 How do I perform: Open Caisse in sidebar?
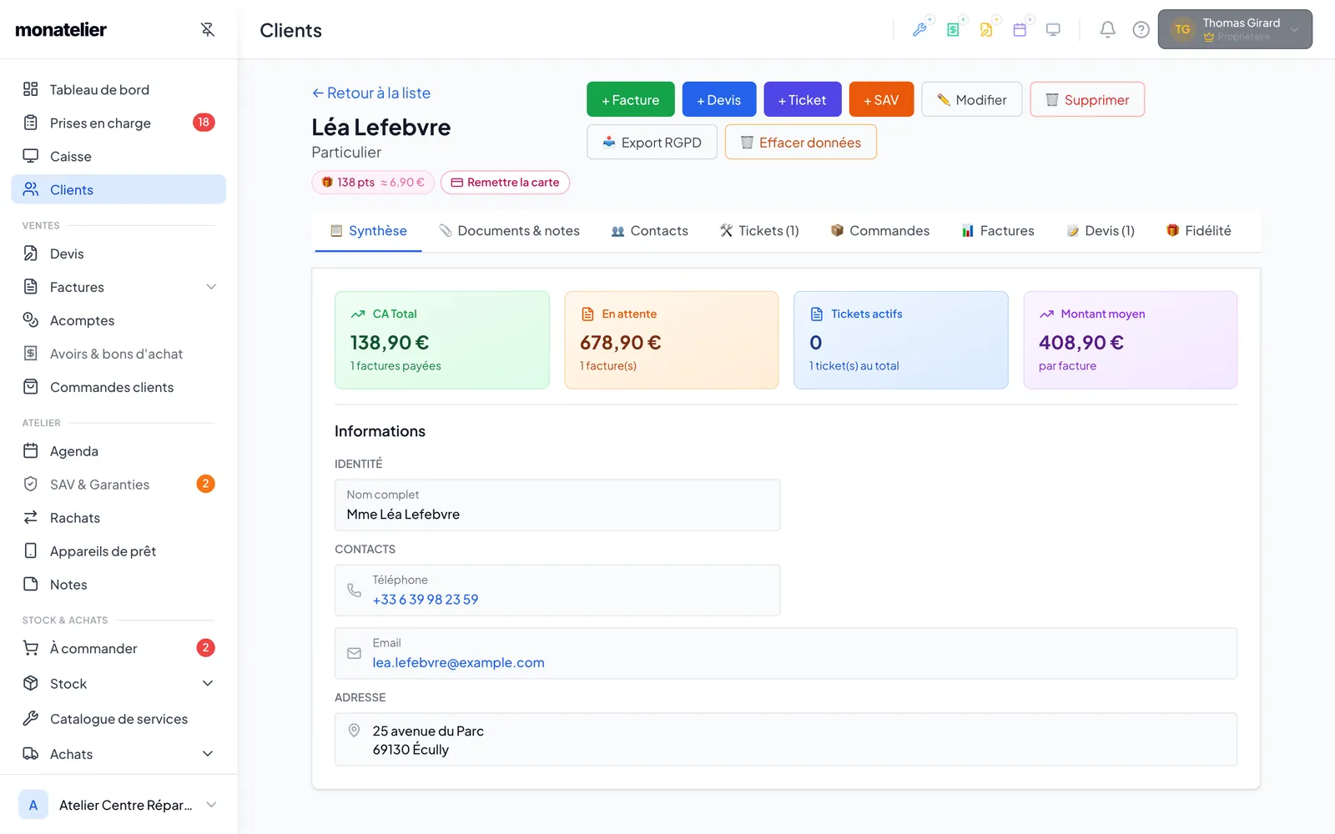coord(118,156)
